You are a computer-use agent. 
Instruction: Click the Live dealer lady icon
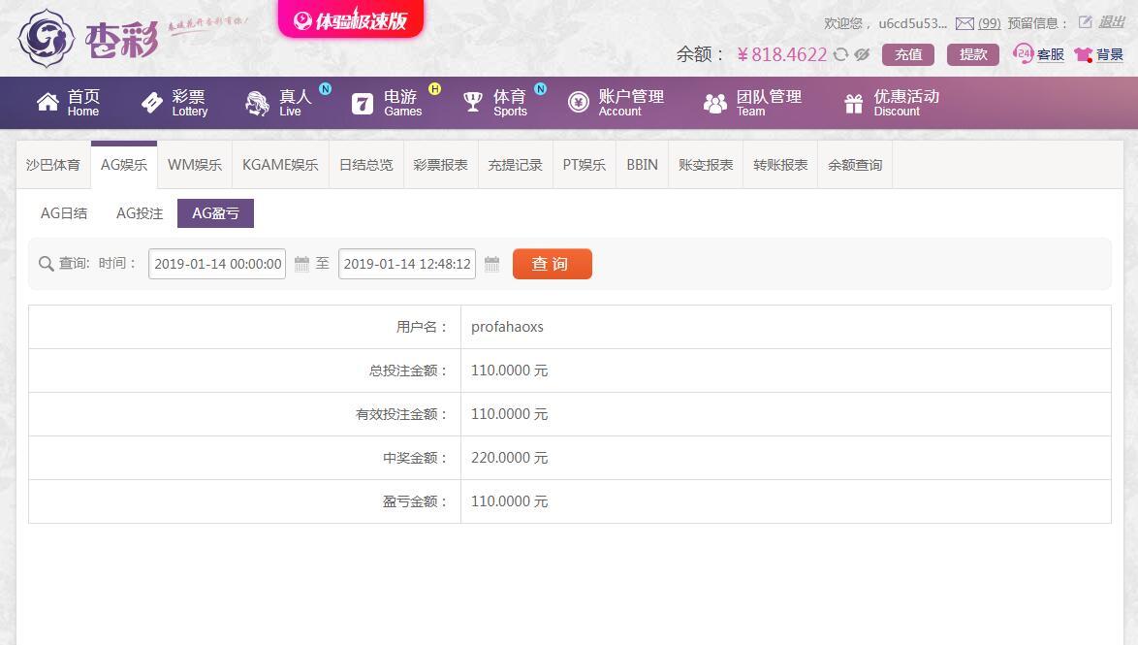click(x=257, y=103)
